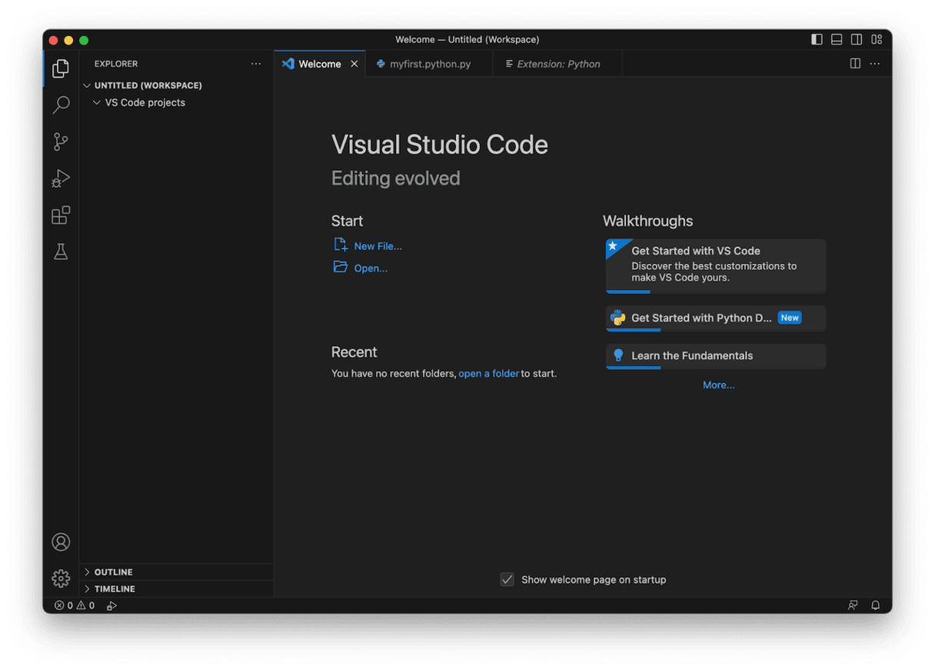Screen dimensions: 935x670
Task: Create a file via the New File link
Action: click(377, 245)
